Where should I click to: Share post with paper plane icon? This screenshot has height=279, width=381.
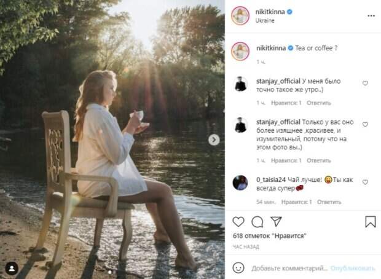coord(276,222)
